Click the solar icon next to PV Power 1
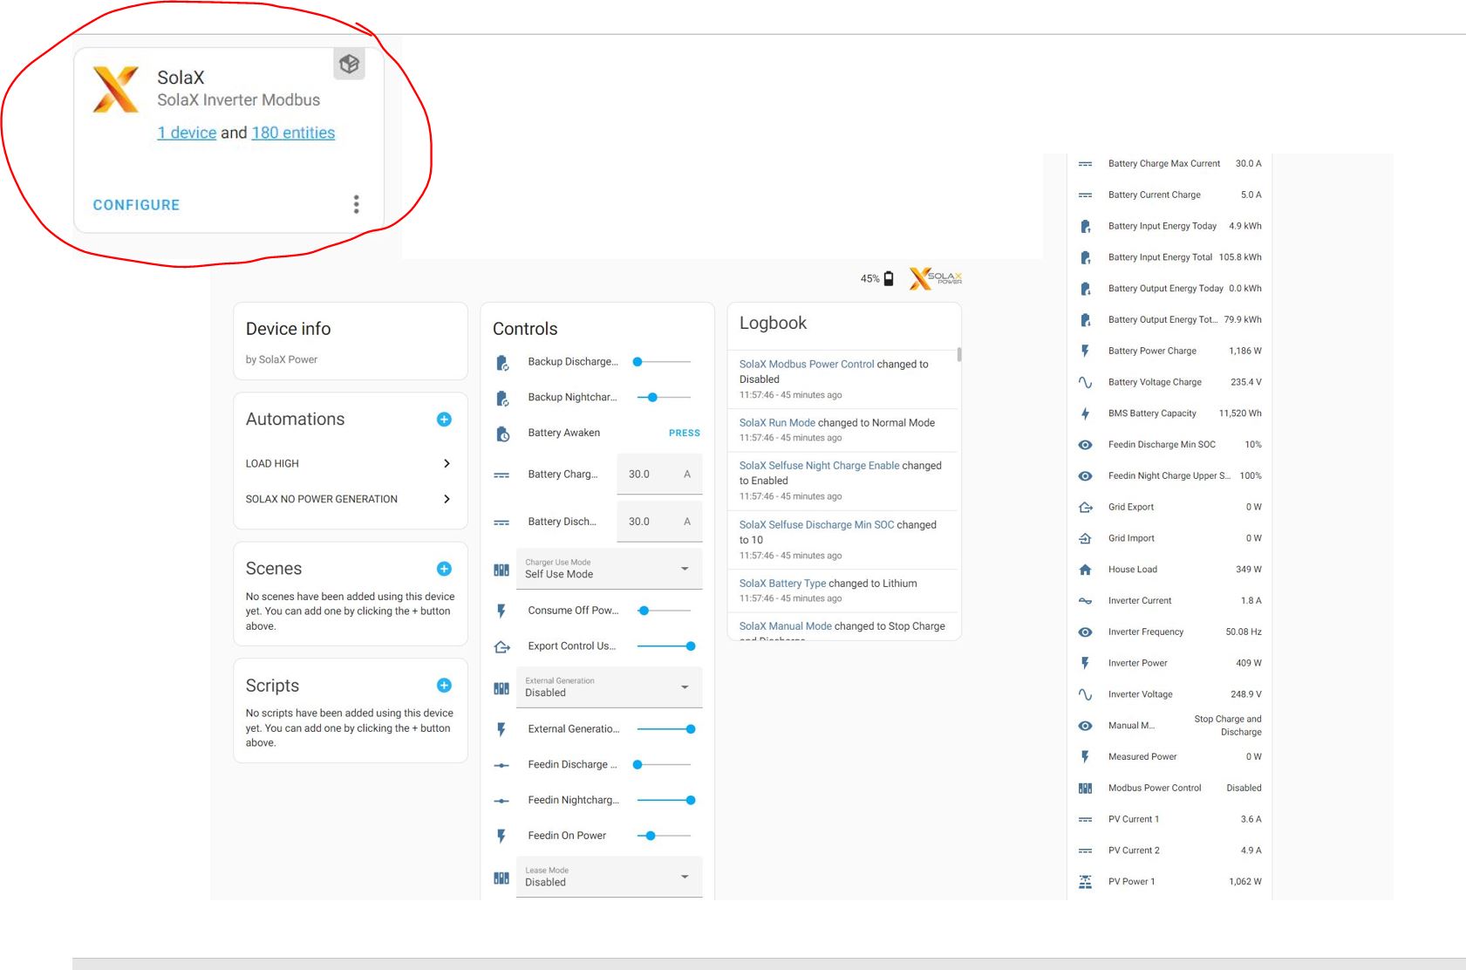Viewport: 1466px width, 970px height. click(1086, 881)
